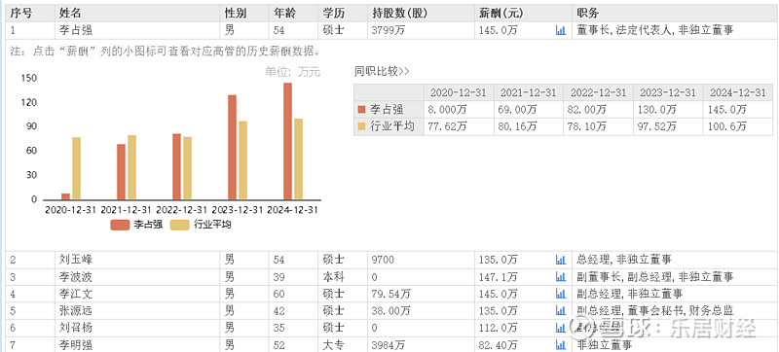Click the 行业平均 swatch in comparison table
779x352 pixels.
point(361,127)
